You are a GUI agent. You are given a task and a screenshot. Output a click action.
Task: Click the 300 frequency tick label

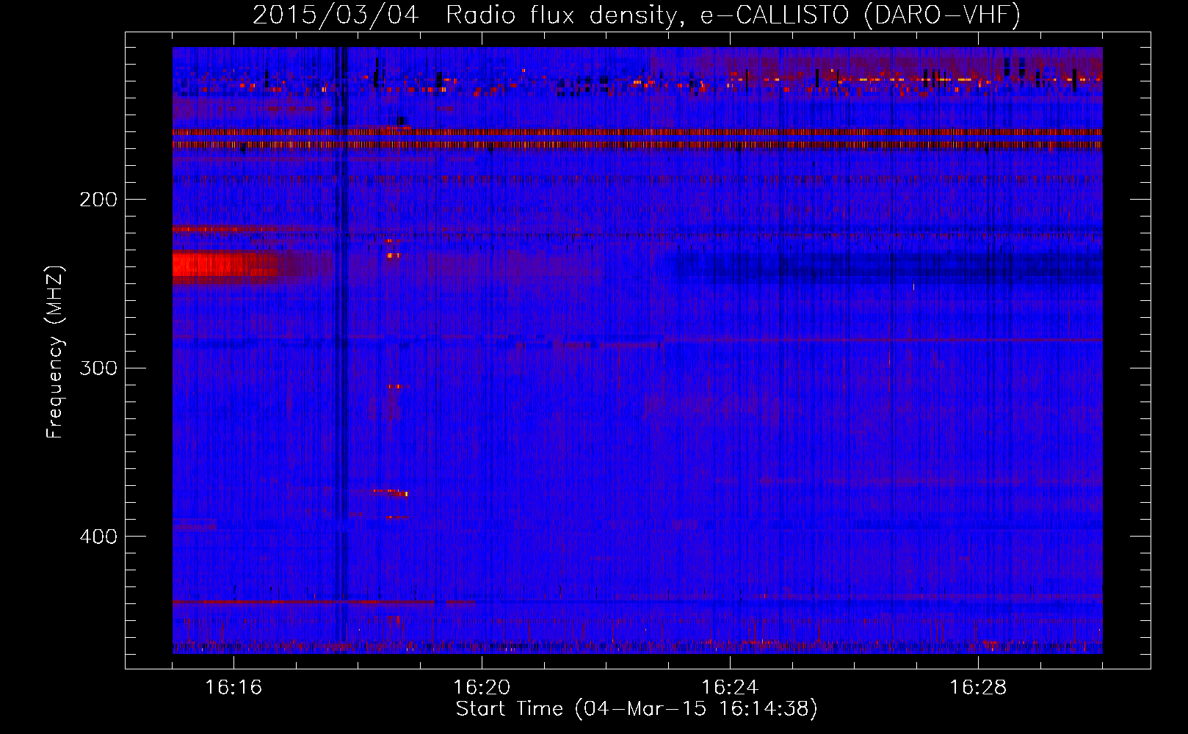[98, 367]
